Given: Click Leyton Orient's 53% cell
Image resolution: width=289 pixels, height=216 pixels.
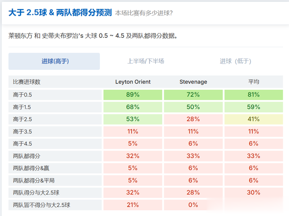Looking at the screenshot, I should click(133, 119).
